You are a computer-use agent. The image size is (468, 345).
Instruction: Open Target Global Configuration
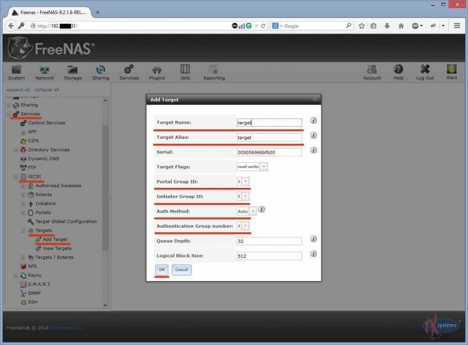click(66, 221)
